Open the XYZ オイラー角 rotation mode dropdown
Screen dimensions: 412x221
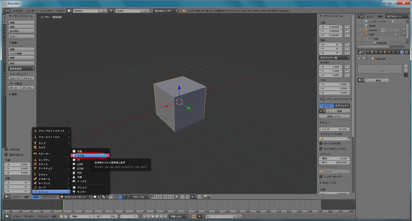tap(335, 58)
